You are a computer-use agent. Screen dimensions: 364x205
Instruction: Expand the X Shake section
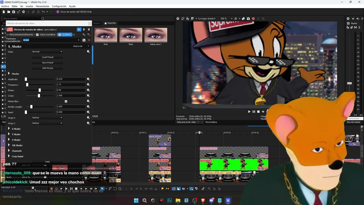pyautogui.click(x=9, y=129)
